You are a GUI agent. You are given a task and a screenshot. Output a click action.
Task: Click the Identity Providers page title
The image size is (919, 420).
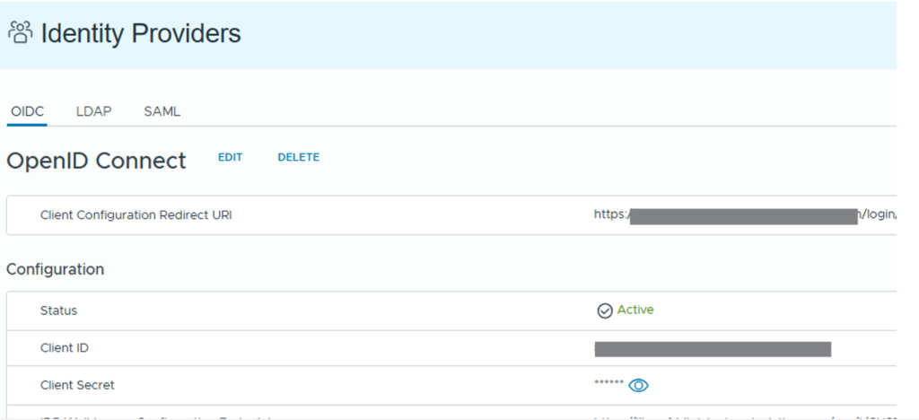pyautogui.click(x=141, y=34)
